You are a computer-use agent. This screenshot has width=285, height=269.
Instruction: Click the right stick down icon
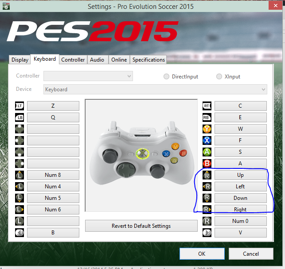[x=207, y=198]
